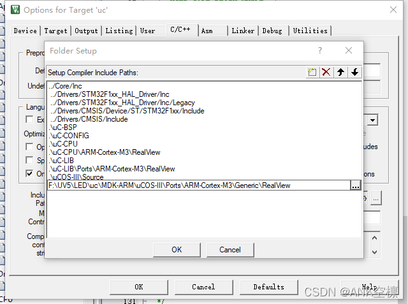Select the .\uCOS-III\Source path
This screenshot has height=304, width=408.
pos(204,177)
